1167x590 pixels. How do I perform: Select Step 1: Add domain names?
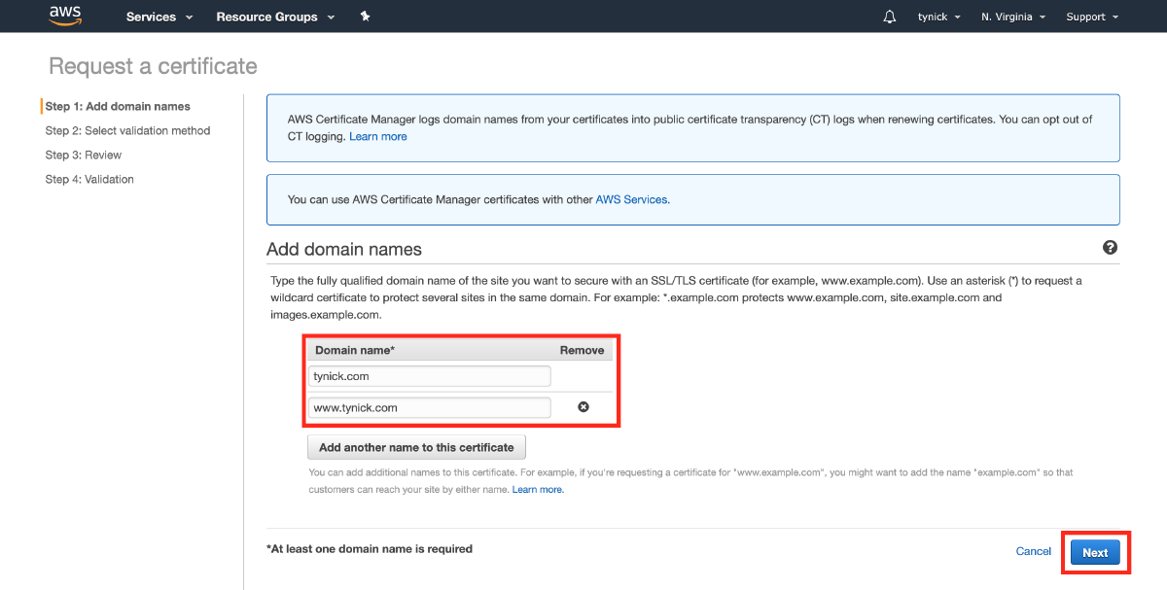(x=118, y=106)
